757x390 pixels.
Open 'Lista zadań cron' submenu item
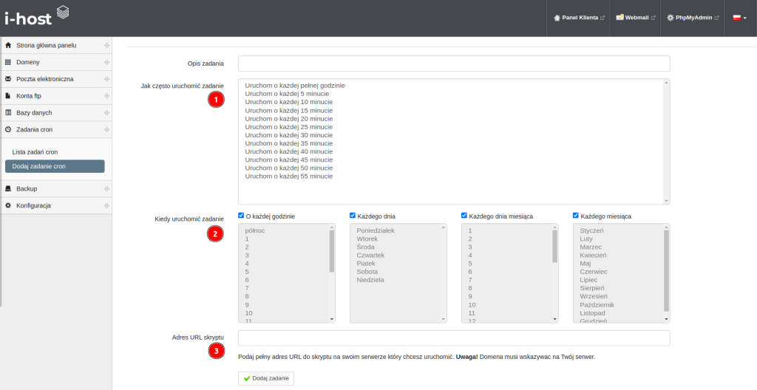click(x=35, y=151)
